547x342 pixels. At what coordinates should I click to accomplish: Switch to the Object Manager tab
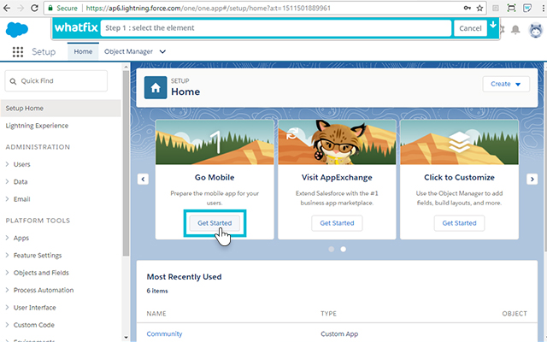coord(128,51)
